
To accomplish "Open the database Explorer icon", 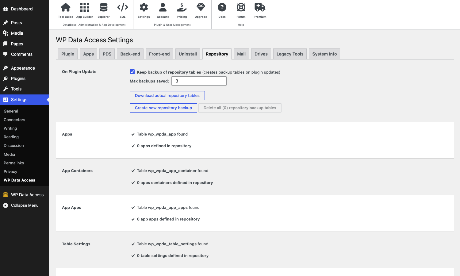I will pos(104,7).
